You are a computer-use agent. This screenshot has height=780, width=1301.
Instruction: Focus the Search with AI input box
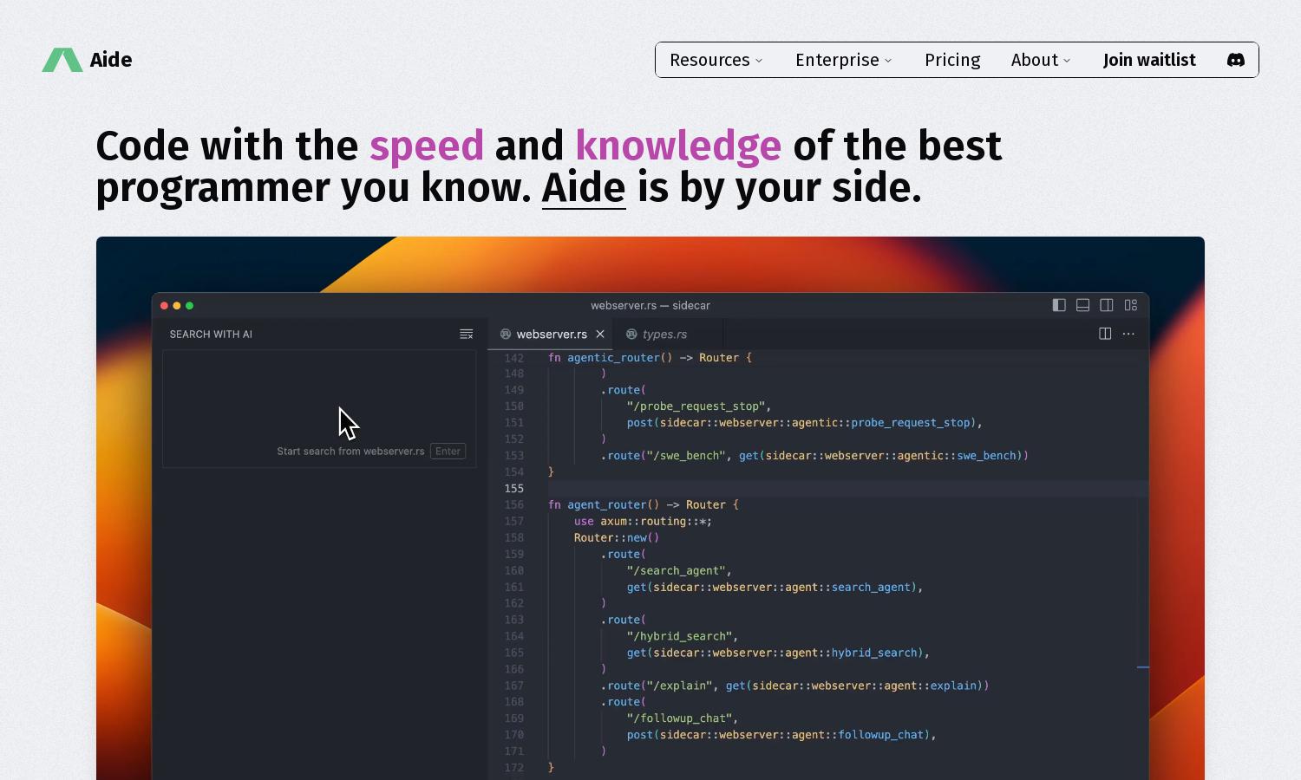pyautogui.click(x=319, y=409)
